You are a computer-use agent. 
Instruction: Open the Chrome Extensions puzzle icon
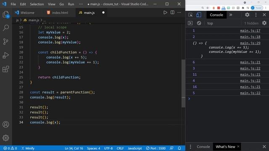(243, 8)
